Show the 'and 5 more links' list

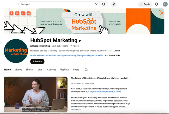point(112,55)
